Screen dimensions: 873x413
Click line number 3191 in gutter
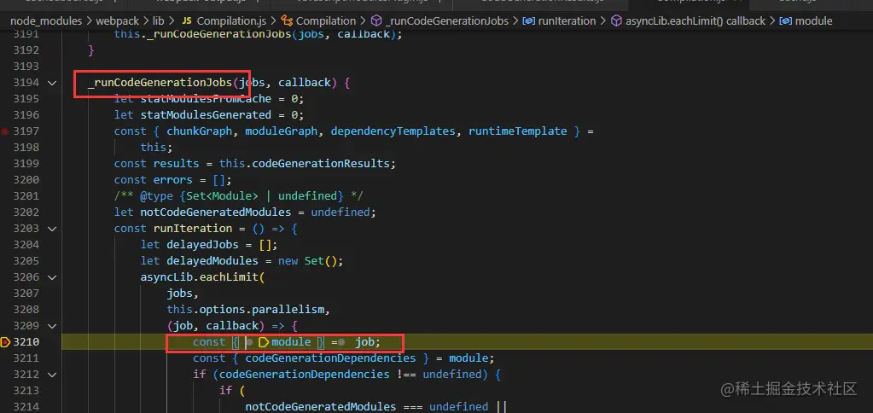tap(26, 34)
